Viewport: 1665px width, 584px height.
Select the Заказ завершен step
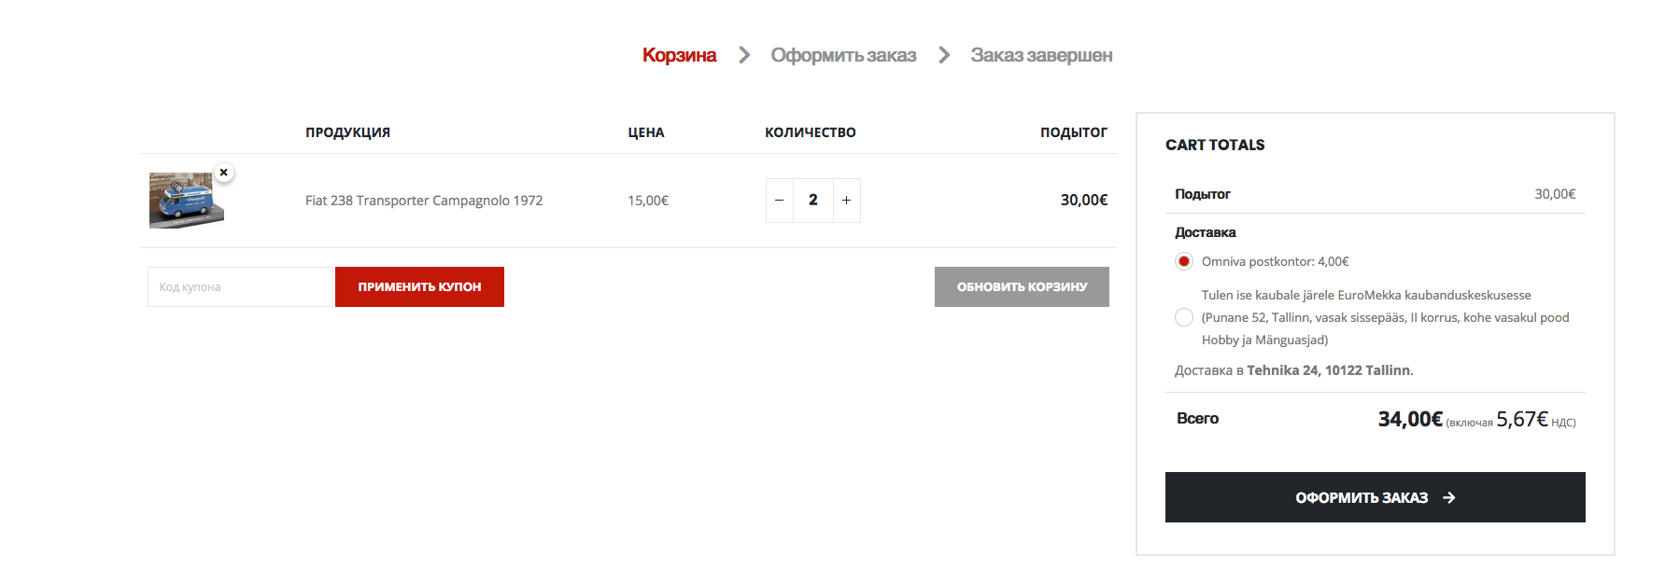coord(1041,55)
